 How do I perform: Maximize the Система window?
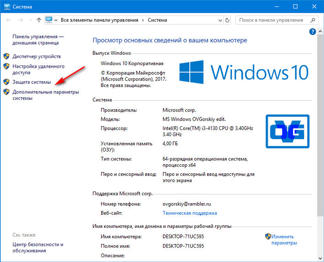[296, 6]
